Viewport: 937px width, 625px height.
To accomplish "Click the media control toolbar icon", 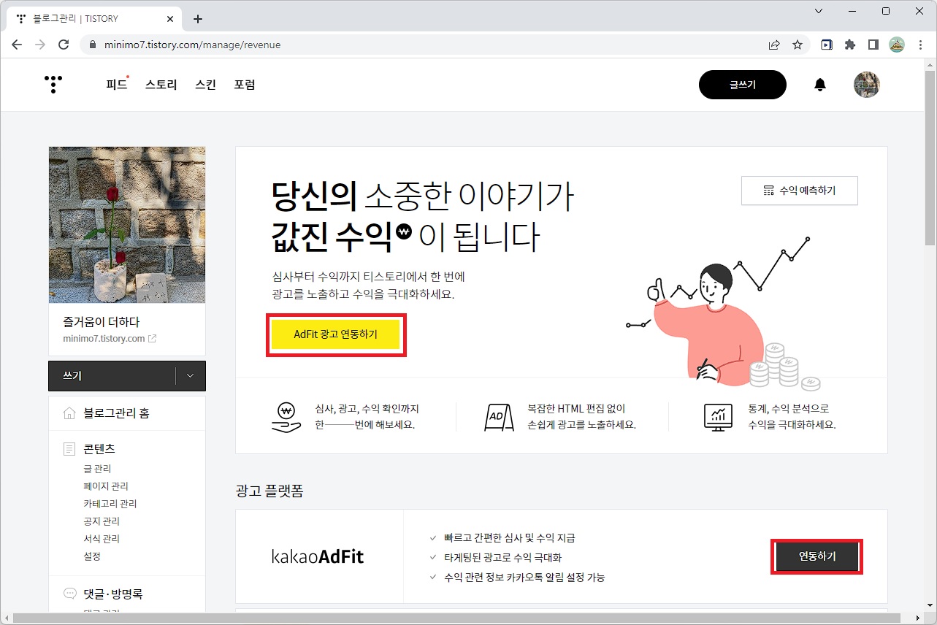I will (826, 45).
